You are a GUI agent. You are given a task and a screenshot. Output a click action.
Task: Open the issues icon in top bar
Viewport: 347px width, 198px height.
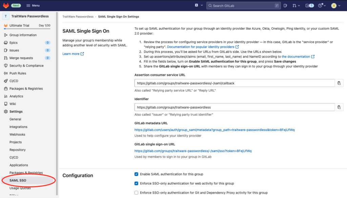[x=285, y=5]
